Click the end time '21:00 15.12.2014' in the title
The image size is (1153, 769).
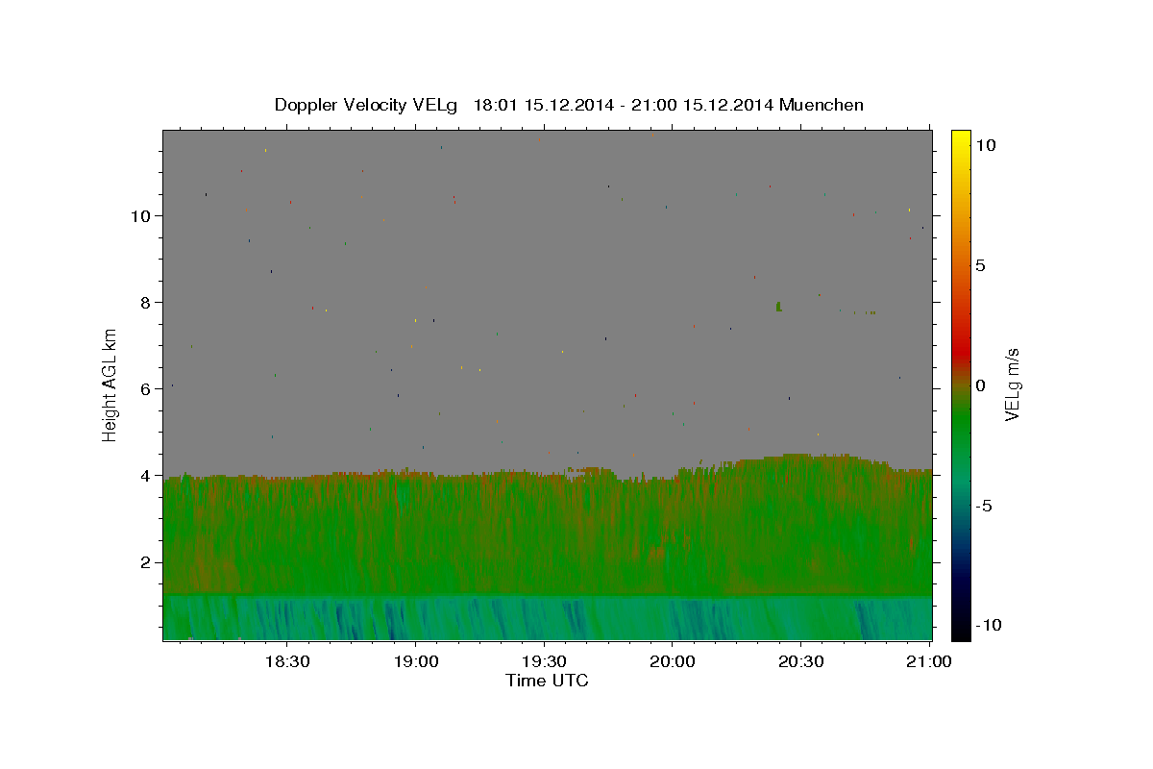(701, 105)
